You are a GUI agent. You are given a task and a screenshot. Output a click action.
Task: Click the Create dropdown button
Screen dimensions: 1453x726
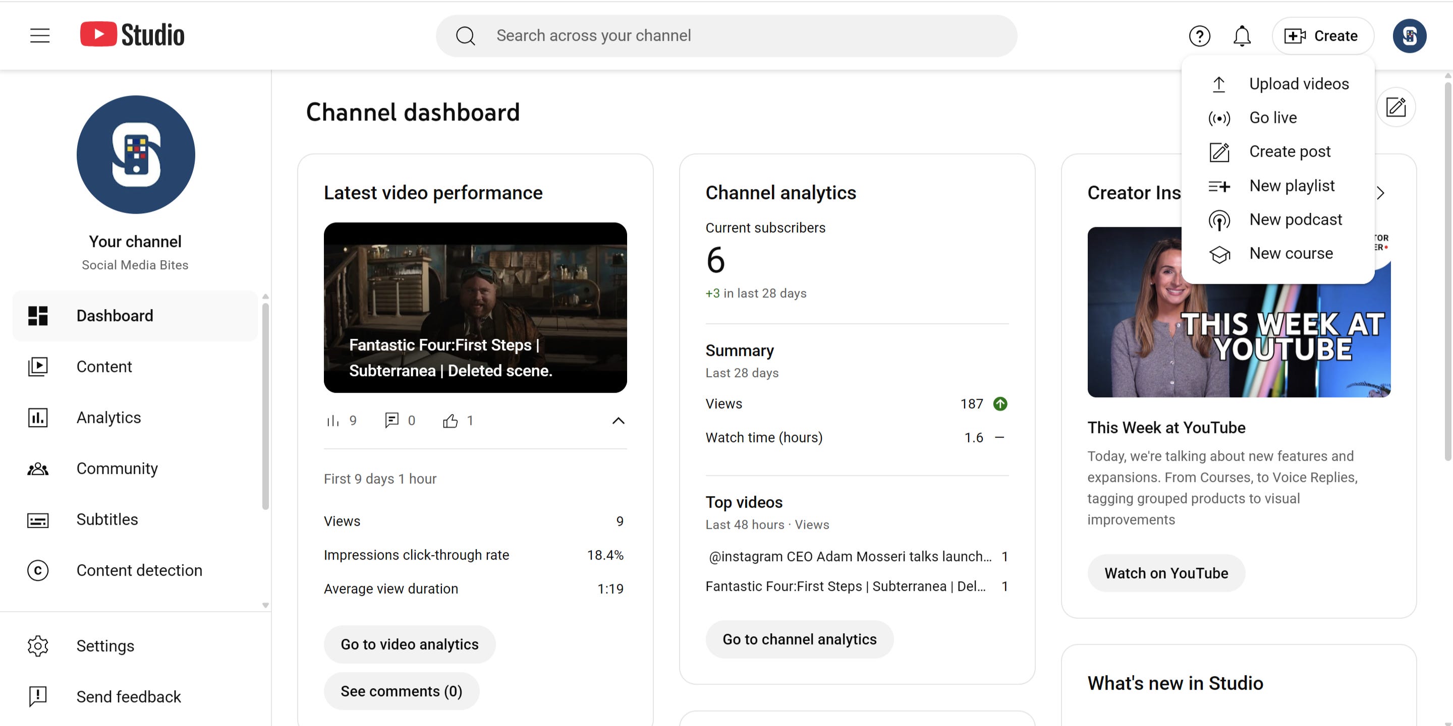[x=1322, y=36]
